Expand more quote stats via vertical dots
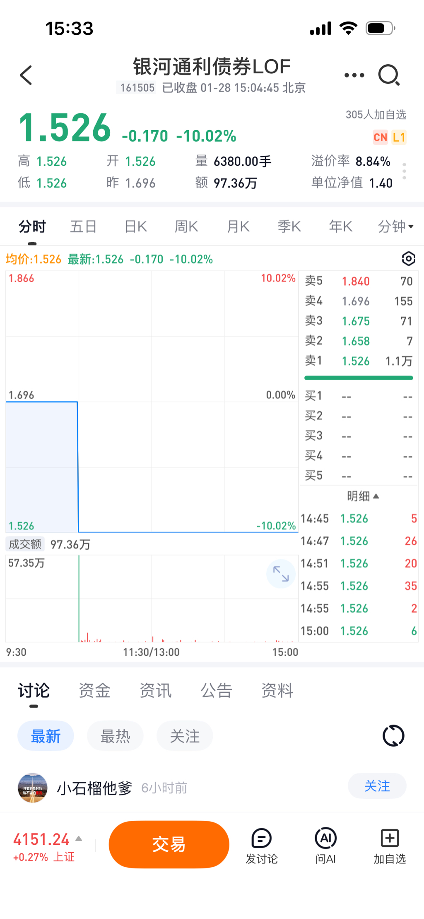Image resolution: width=424 pixels, height=919 pixels. [x=404, y=171]
